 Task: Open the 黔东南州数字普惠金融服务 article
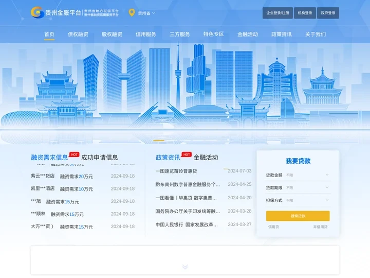188,184
